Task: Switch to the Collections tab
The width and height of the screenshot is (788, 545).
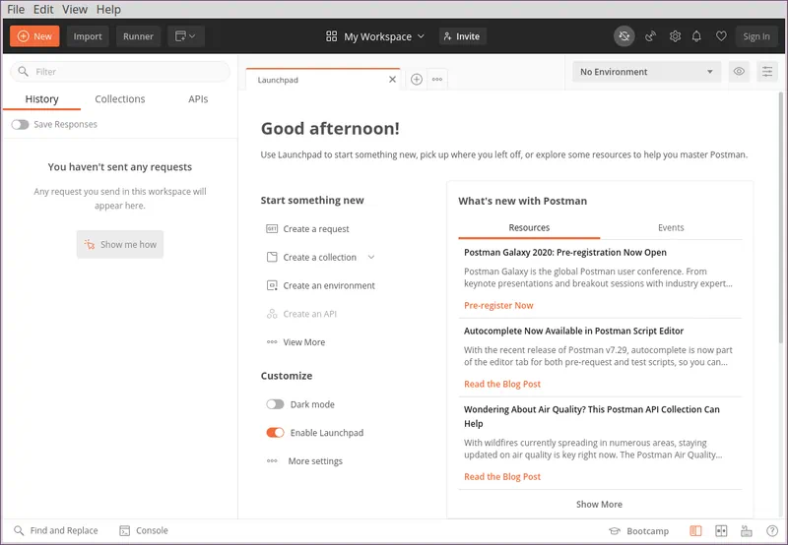Action: (120, 99)
